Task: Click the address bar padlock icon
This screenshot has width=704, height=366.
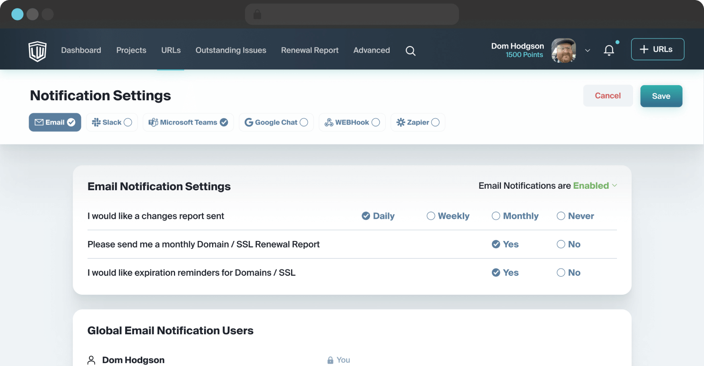Action: click(257, 15)
